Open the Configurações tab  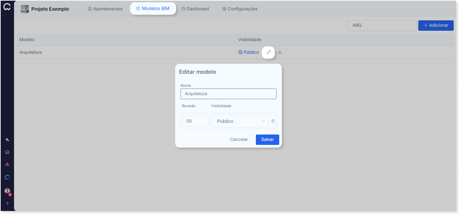pyautogui.click(x=240, y=9)
